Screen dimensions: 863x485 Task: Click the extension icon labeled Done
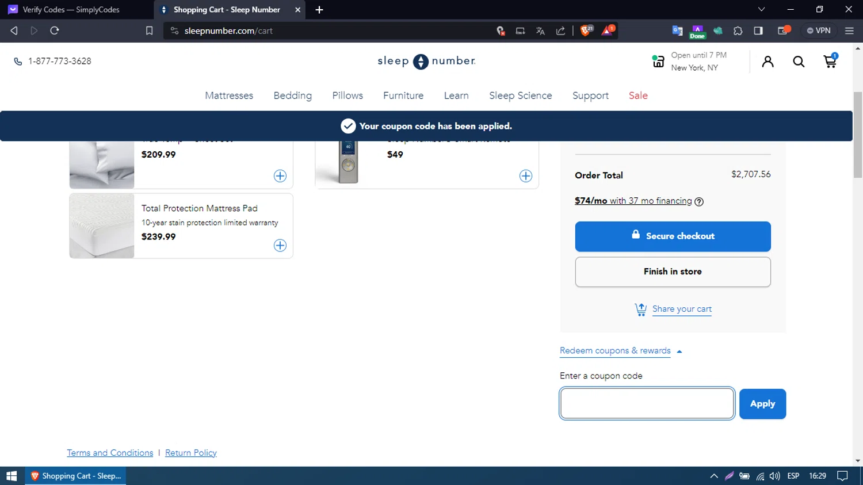(x=697, y=32)
